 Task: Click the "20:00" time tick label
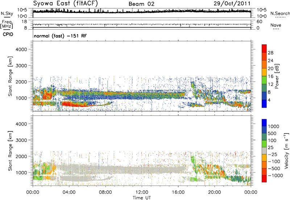pyautogui.click(x=214, y=192)
